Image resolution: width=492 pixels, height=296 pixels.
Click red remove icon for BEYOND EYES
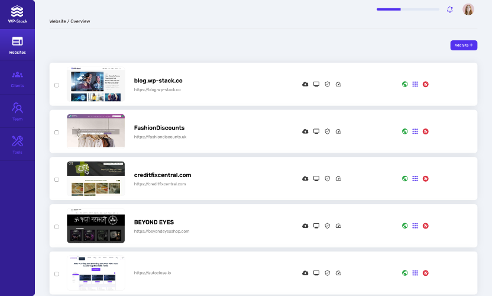click(x=426, y=226)
